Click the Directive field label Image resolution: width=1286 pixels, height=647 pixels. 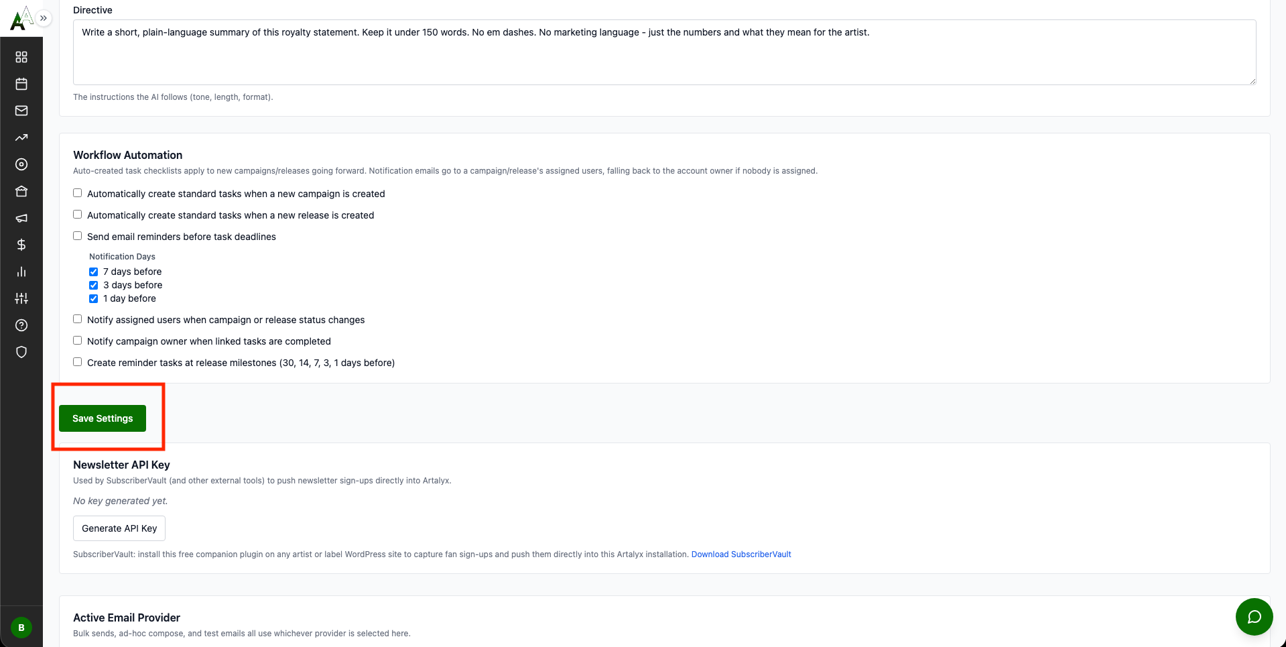pyautogui.click(x=92, y=10)
